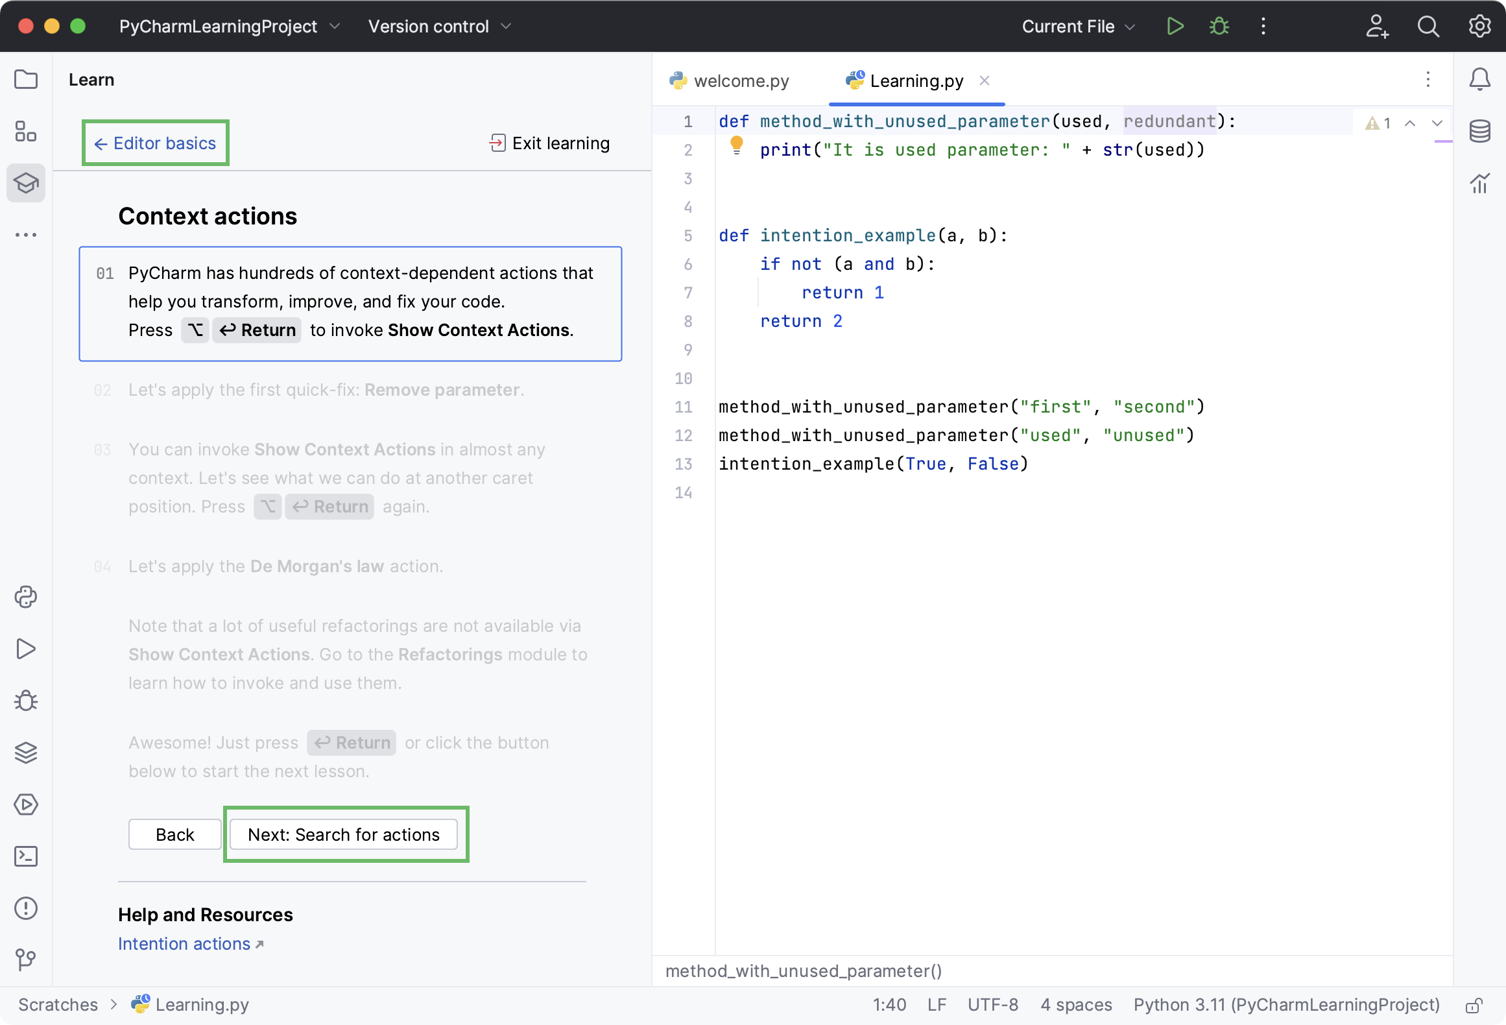Image resolution: width=1506 pixels, height=1025 pixels.
Task: Toggle the error stripe navigation arrow up
Action: [x=1410, y=123]
